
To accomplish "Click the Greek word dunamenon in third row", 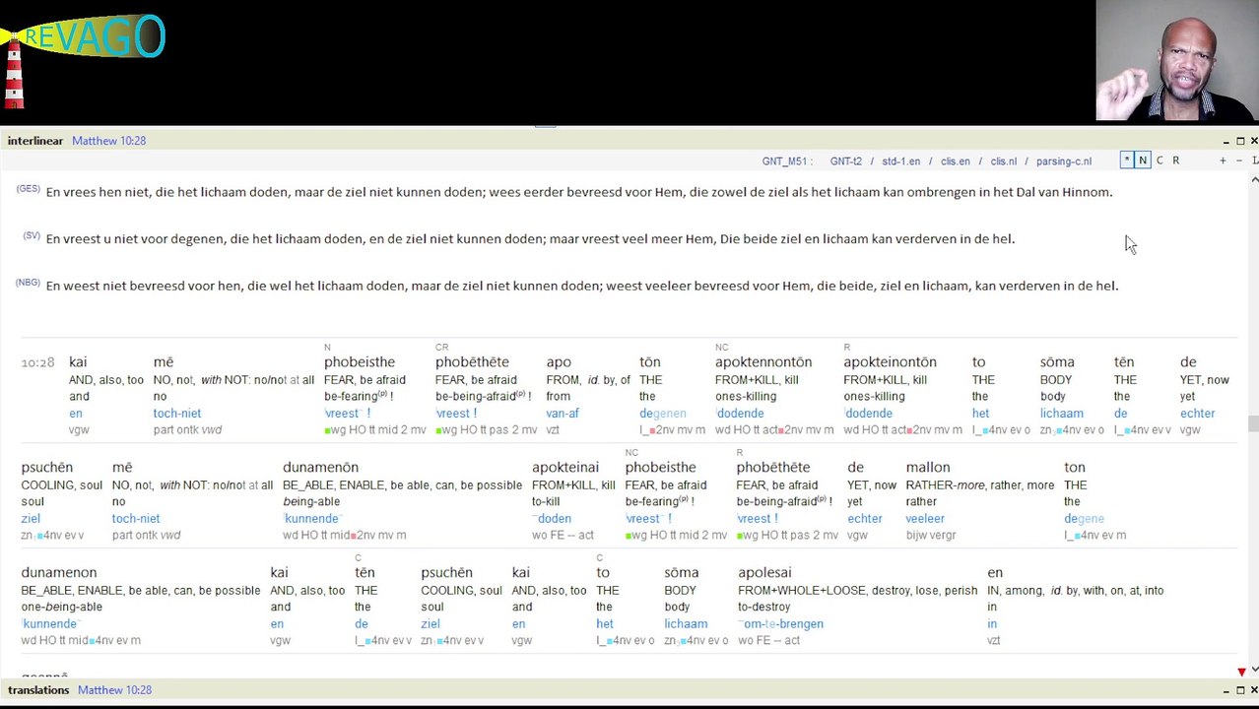I will click(59, 573).
